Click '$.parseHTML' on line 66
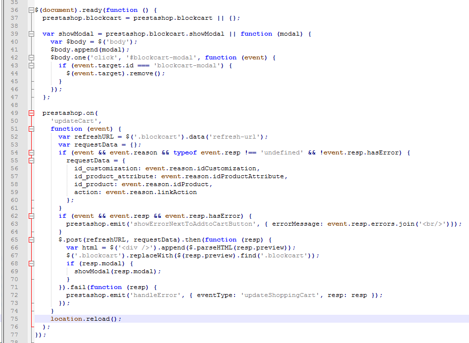Screen dimensions: 469x343 [x=211, y=247]
